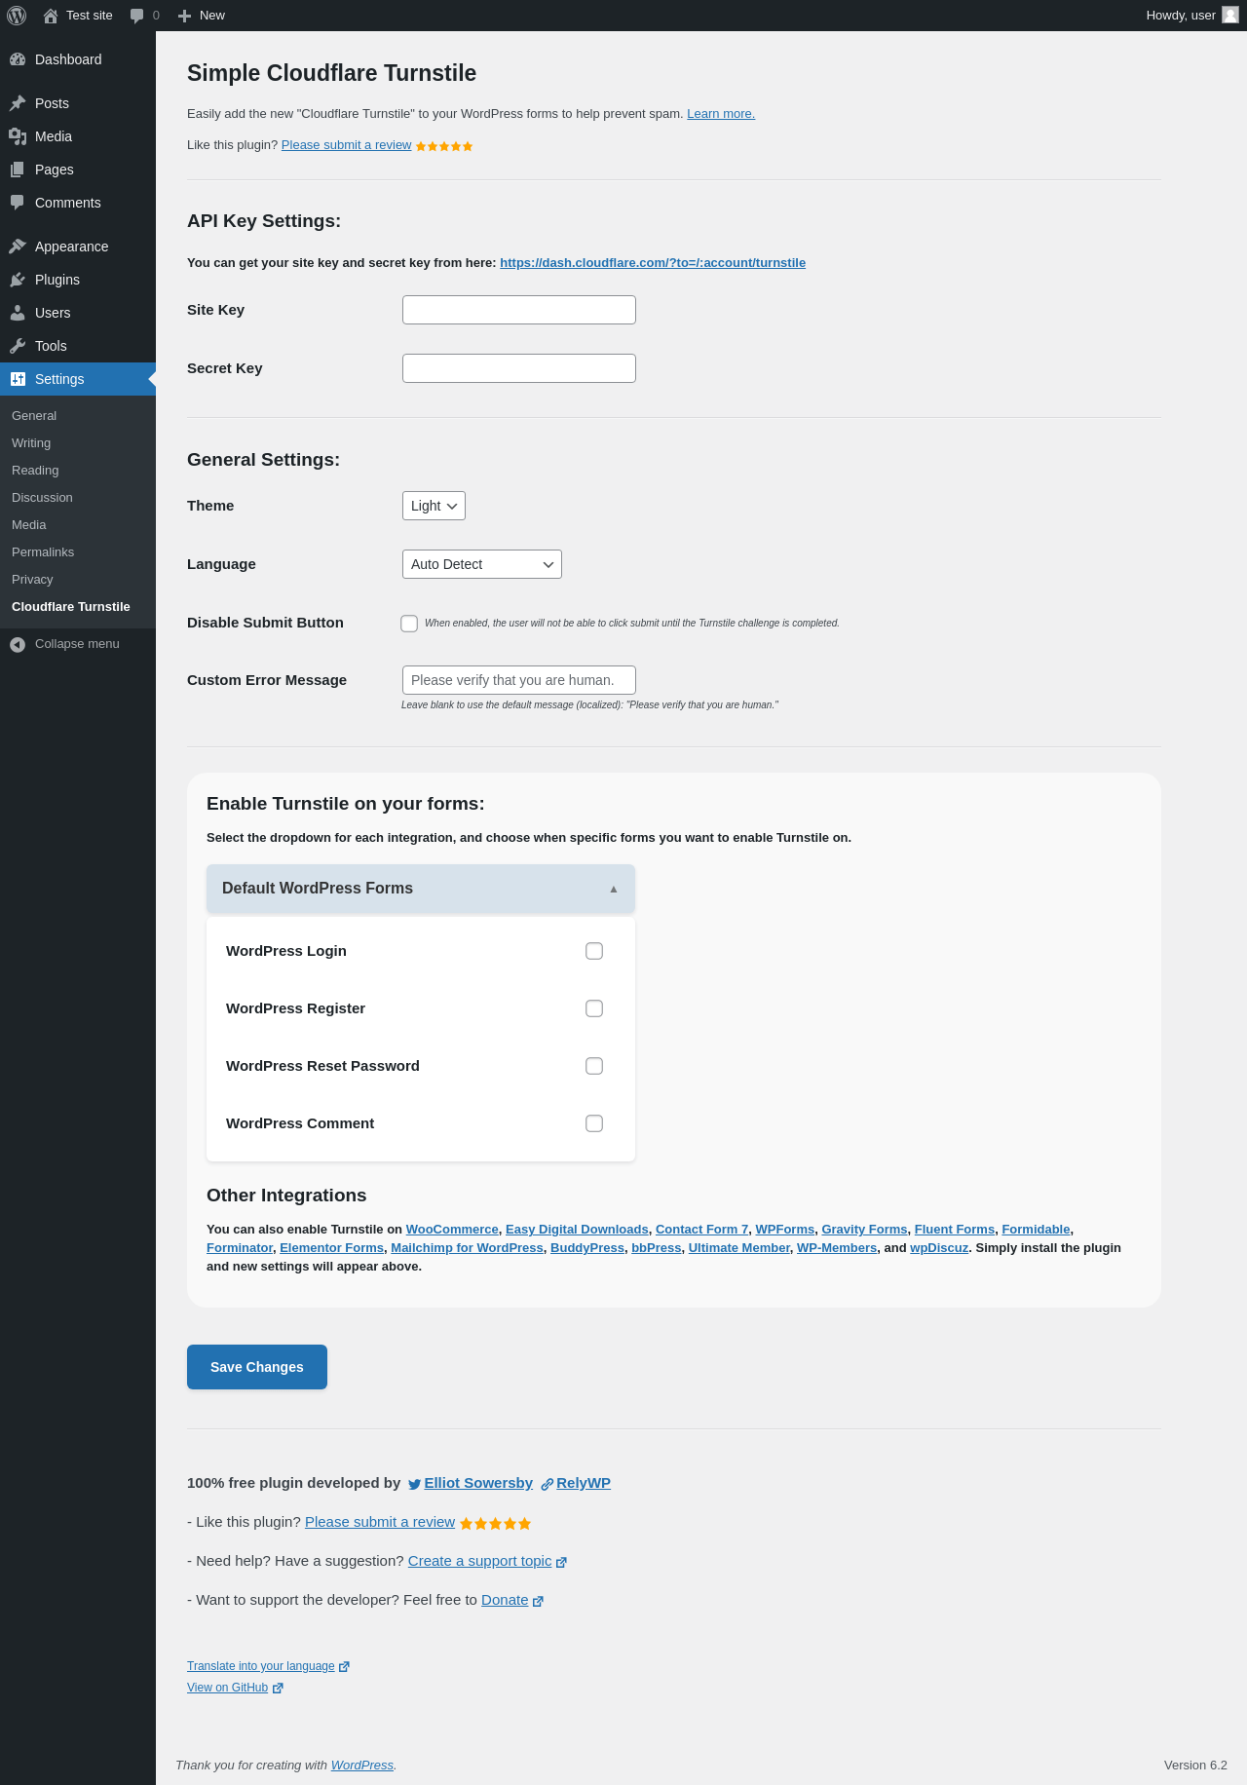Click the Dashboard gauge icon
The image size is (1247, 1785).
[x=18, y=59]
